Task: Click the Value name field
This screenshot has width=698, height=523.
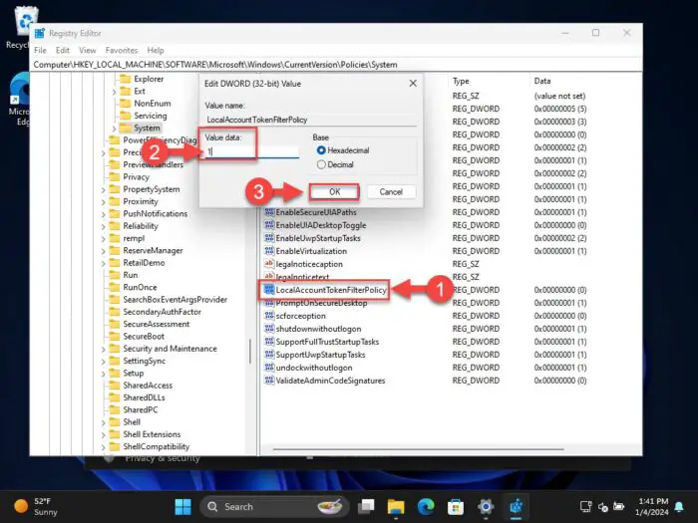Action: click(x=310, y=120)
